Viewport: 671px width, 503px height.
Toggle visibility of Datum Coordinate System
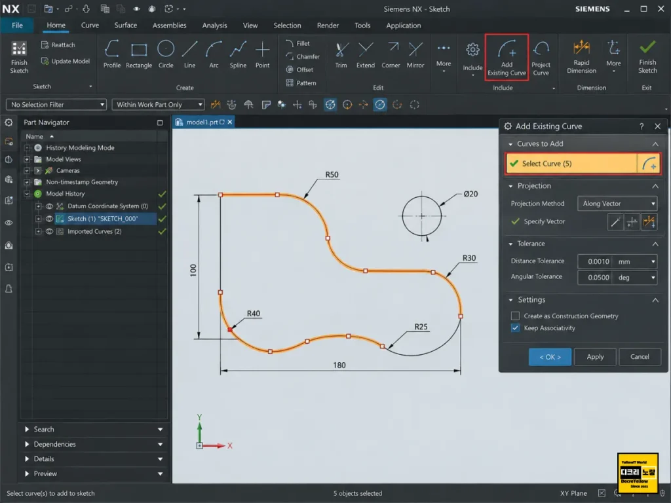click(50, 206)
